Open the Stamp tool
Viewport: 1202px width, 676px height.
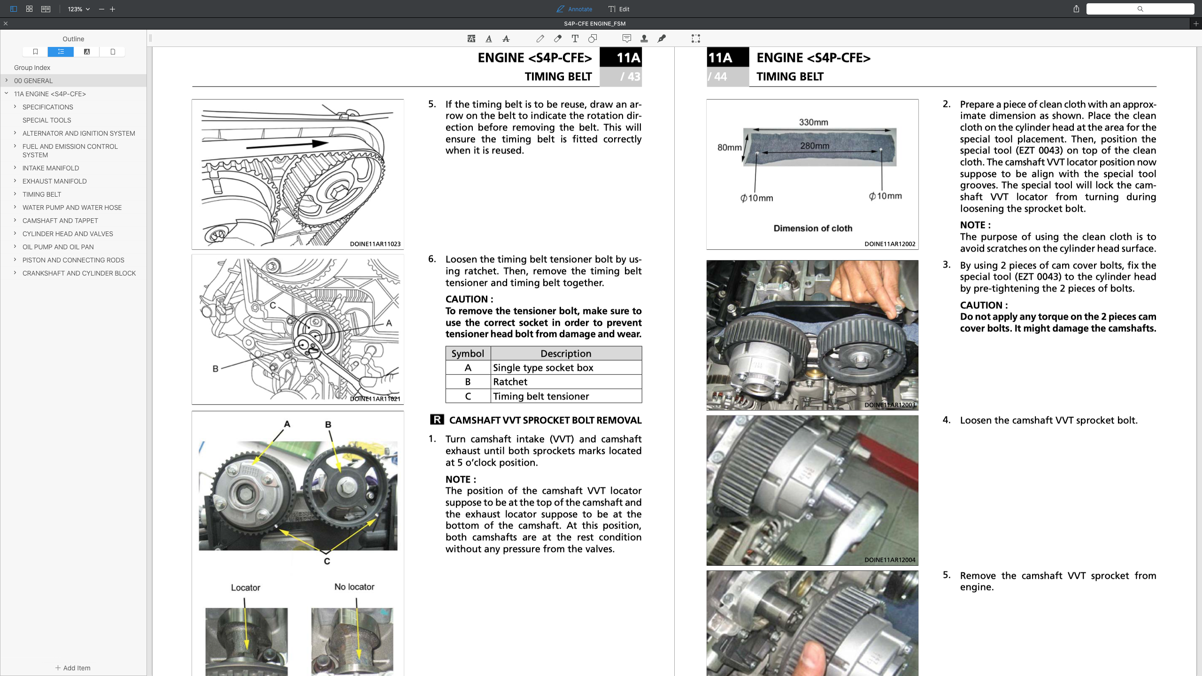pyautogui.click(x=644, y=38)
